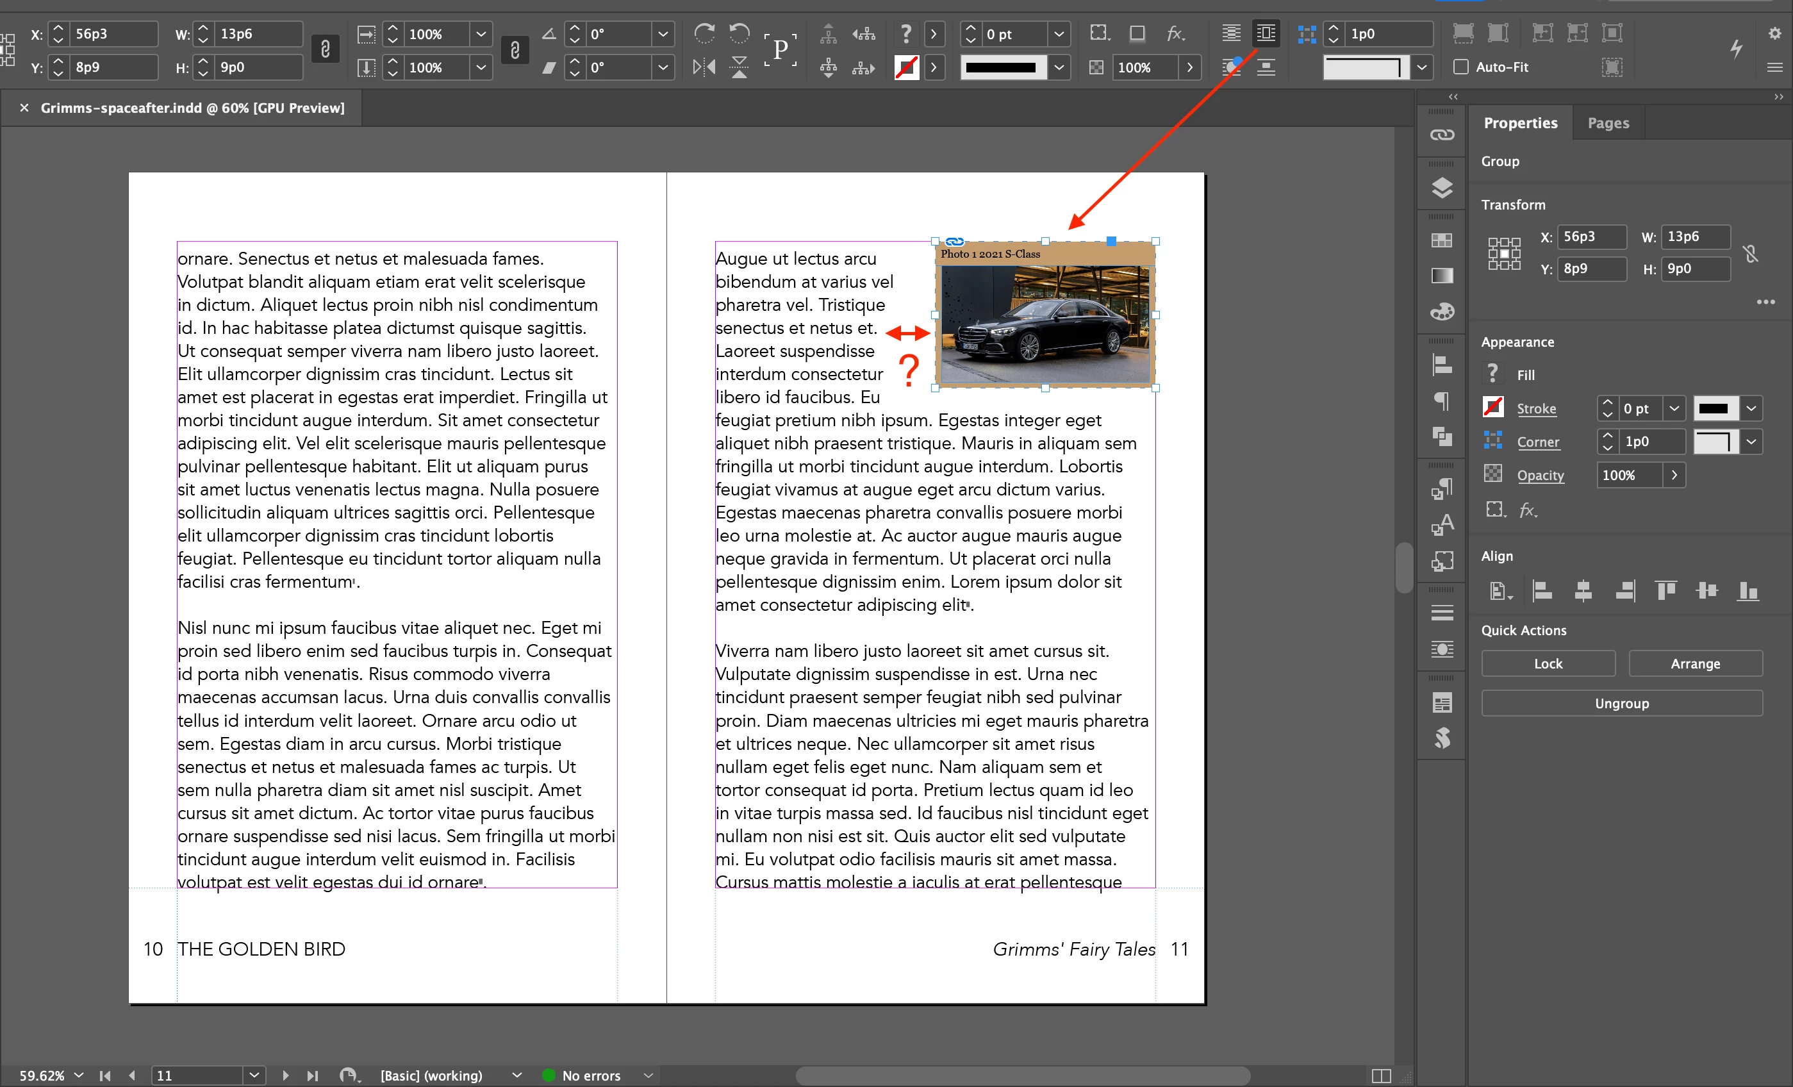Viewport: 1793px width, 1087px height.
Task: Open the Links panel icon
Action: coord(1442,135)
